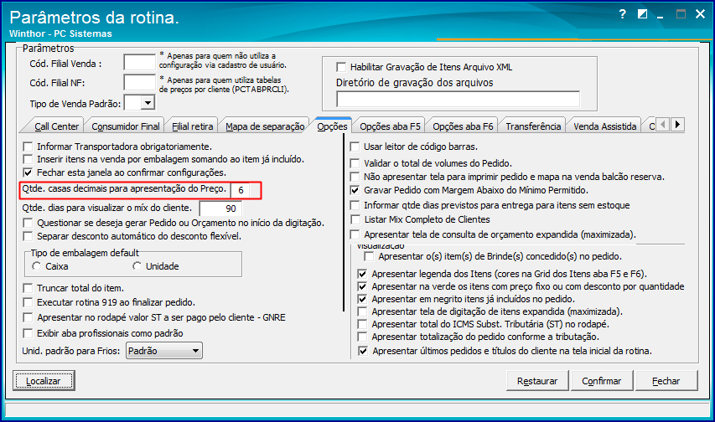Enable Listar Mix Completo de Clientes

(355, 219)
